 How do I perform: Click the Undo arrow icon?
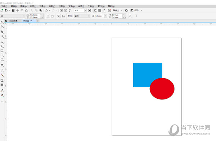[x=46, y=10]
